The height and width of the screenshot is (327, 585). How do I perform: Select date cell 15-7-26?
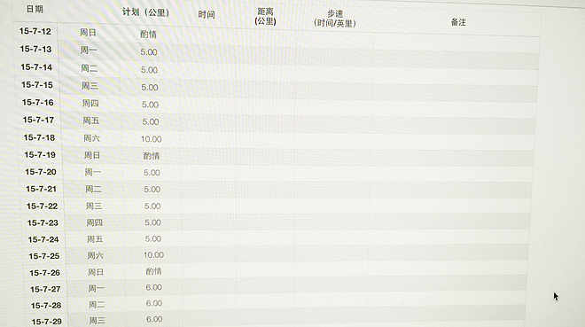pyautogui.click(x=45, y=273)
